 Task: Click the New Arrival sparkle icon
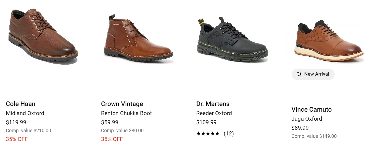tap(299, 74)
